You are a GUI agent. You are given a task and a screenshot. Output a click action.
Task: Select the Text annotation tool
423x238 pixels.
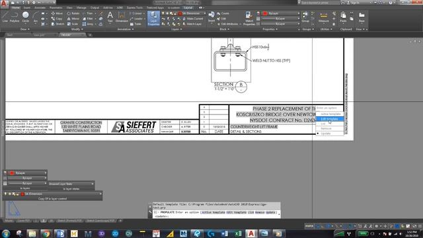pos(110,17)
